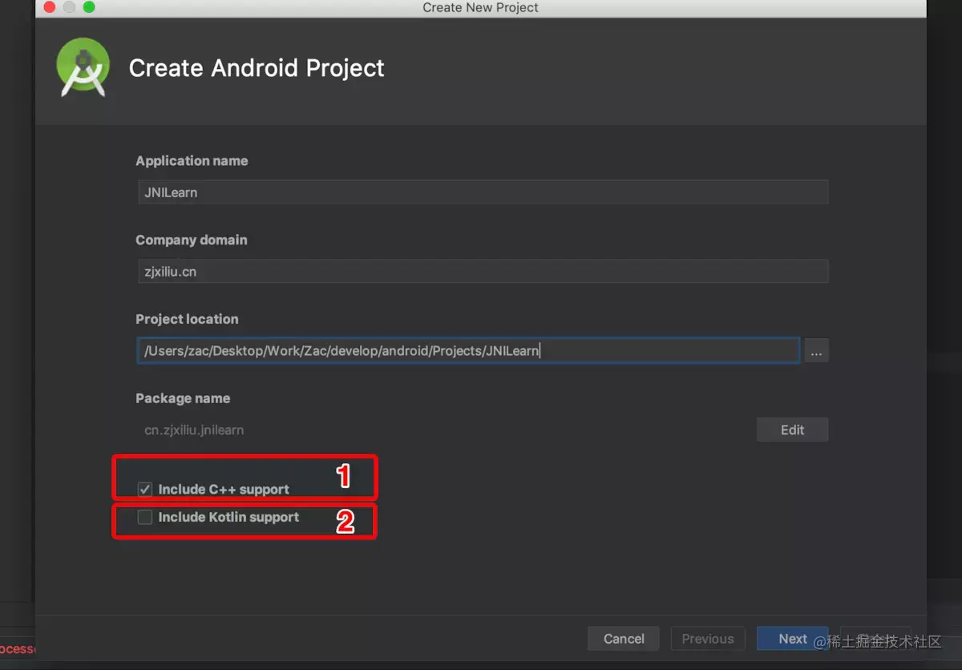Close the dialog with the red window button

(x=50, y=7)
